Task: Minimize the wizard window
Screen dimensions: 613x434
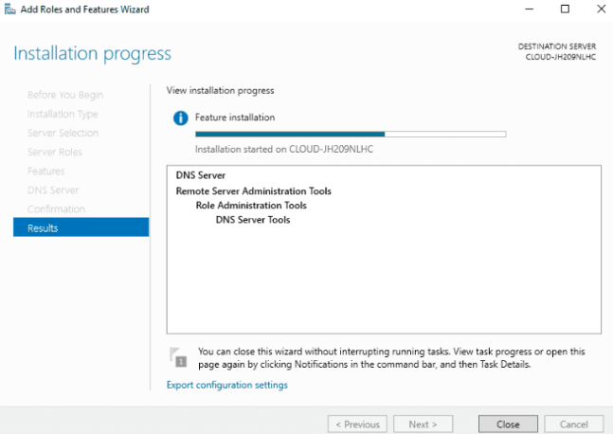Action: pyautogui.click(x=529, y=9)
